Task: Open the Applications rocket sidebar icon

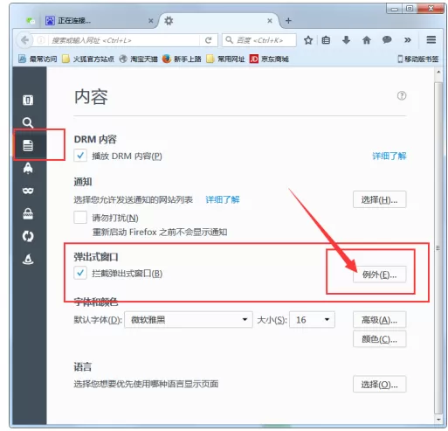Action: tap(28, 168)
